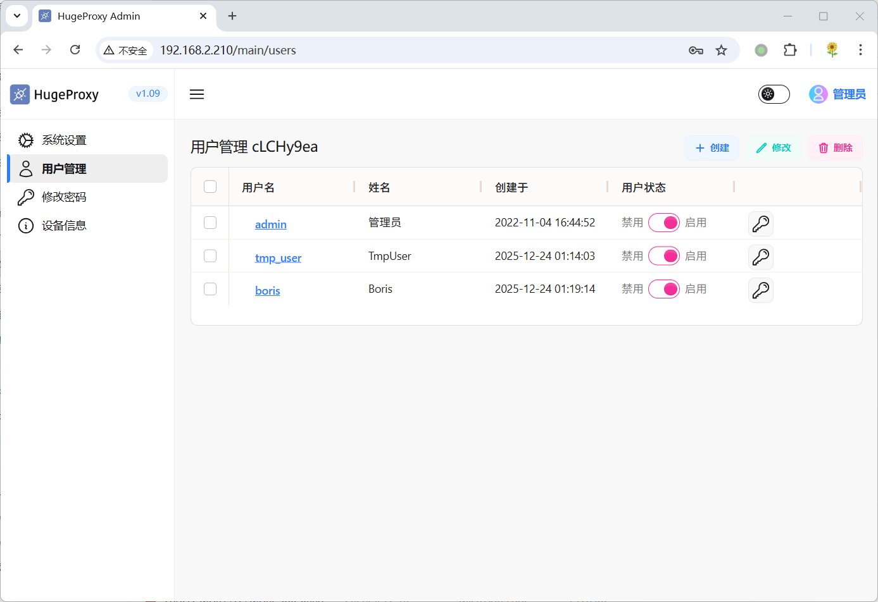Image resolution: width=878 pixels, height=602 pixels.
Task: Open password reset key for boris
Action: (x=760, y=290)
